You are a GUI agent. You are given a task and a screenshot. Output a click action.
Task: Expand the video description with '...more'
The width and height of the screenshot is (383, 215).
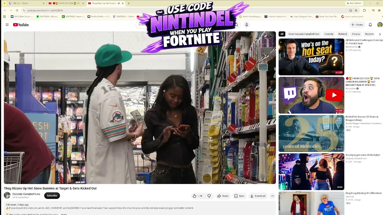63,214
